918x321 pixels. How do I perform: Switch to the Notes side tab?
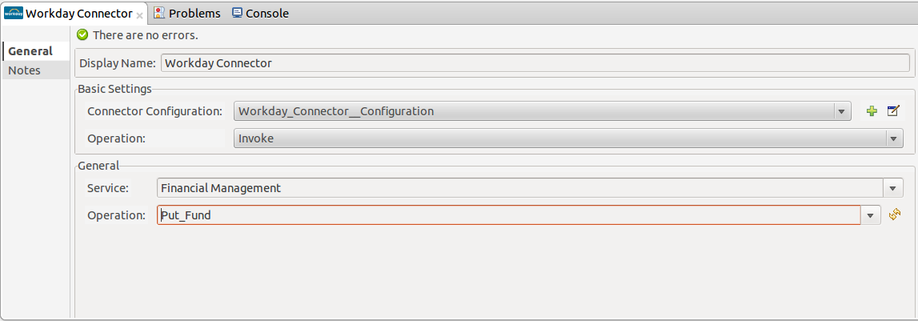(24, 70)
